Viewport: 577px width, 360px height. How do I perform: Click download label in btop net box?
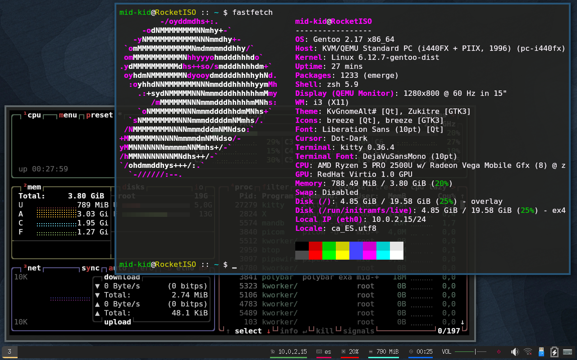122,277
